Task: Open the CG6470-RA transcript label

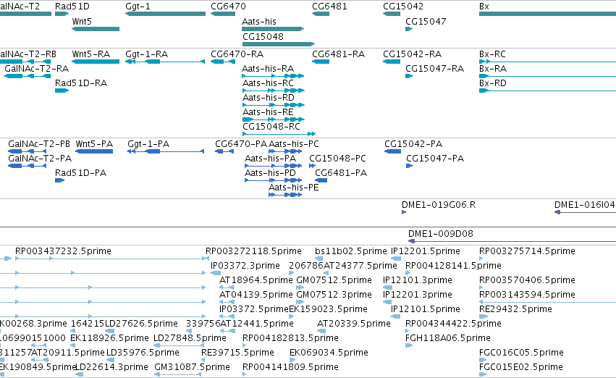Action: 237,54
